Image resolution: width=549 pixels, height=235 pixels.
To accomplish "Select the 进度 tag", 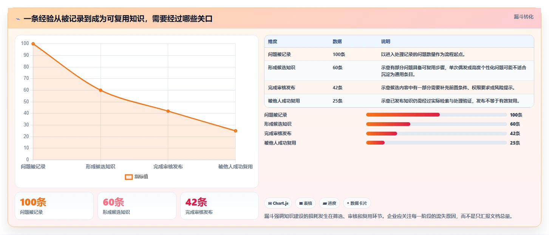I will click(x=329, y=203).
